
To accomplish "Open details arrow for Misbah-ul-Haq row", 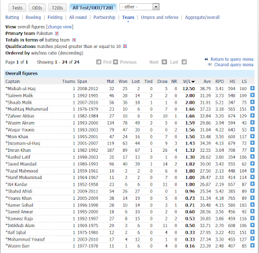I will tap(253, 88).
